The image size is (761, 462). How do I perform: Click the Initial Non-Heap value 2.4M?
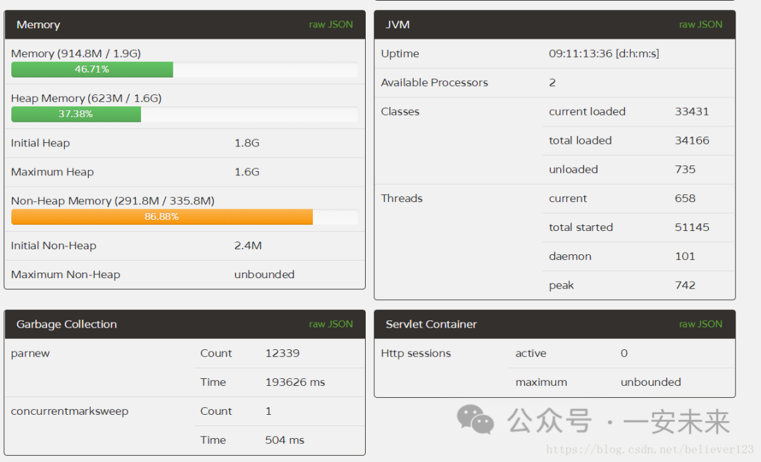click(x=247, y=246)
